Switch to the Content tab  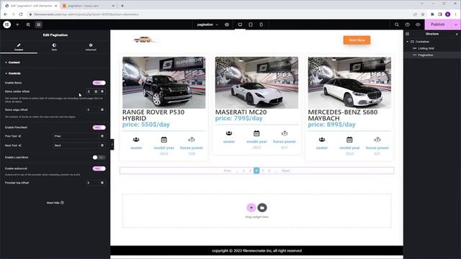point(19,47)
